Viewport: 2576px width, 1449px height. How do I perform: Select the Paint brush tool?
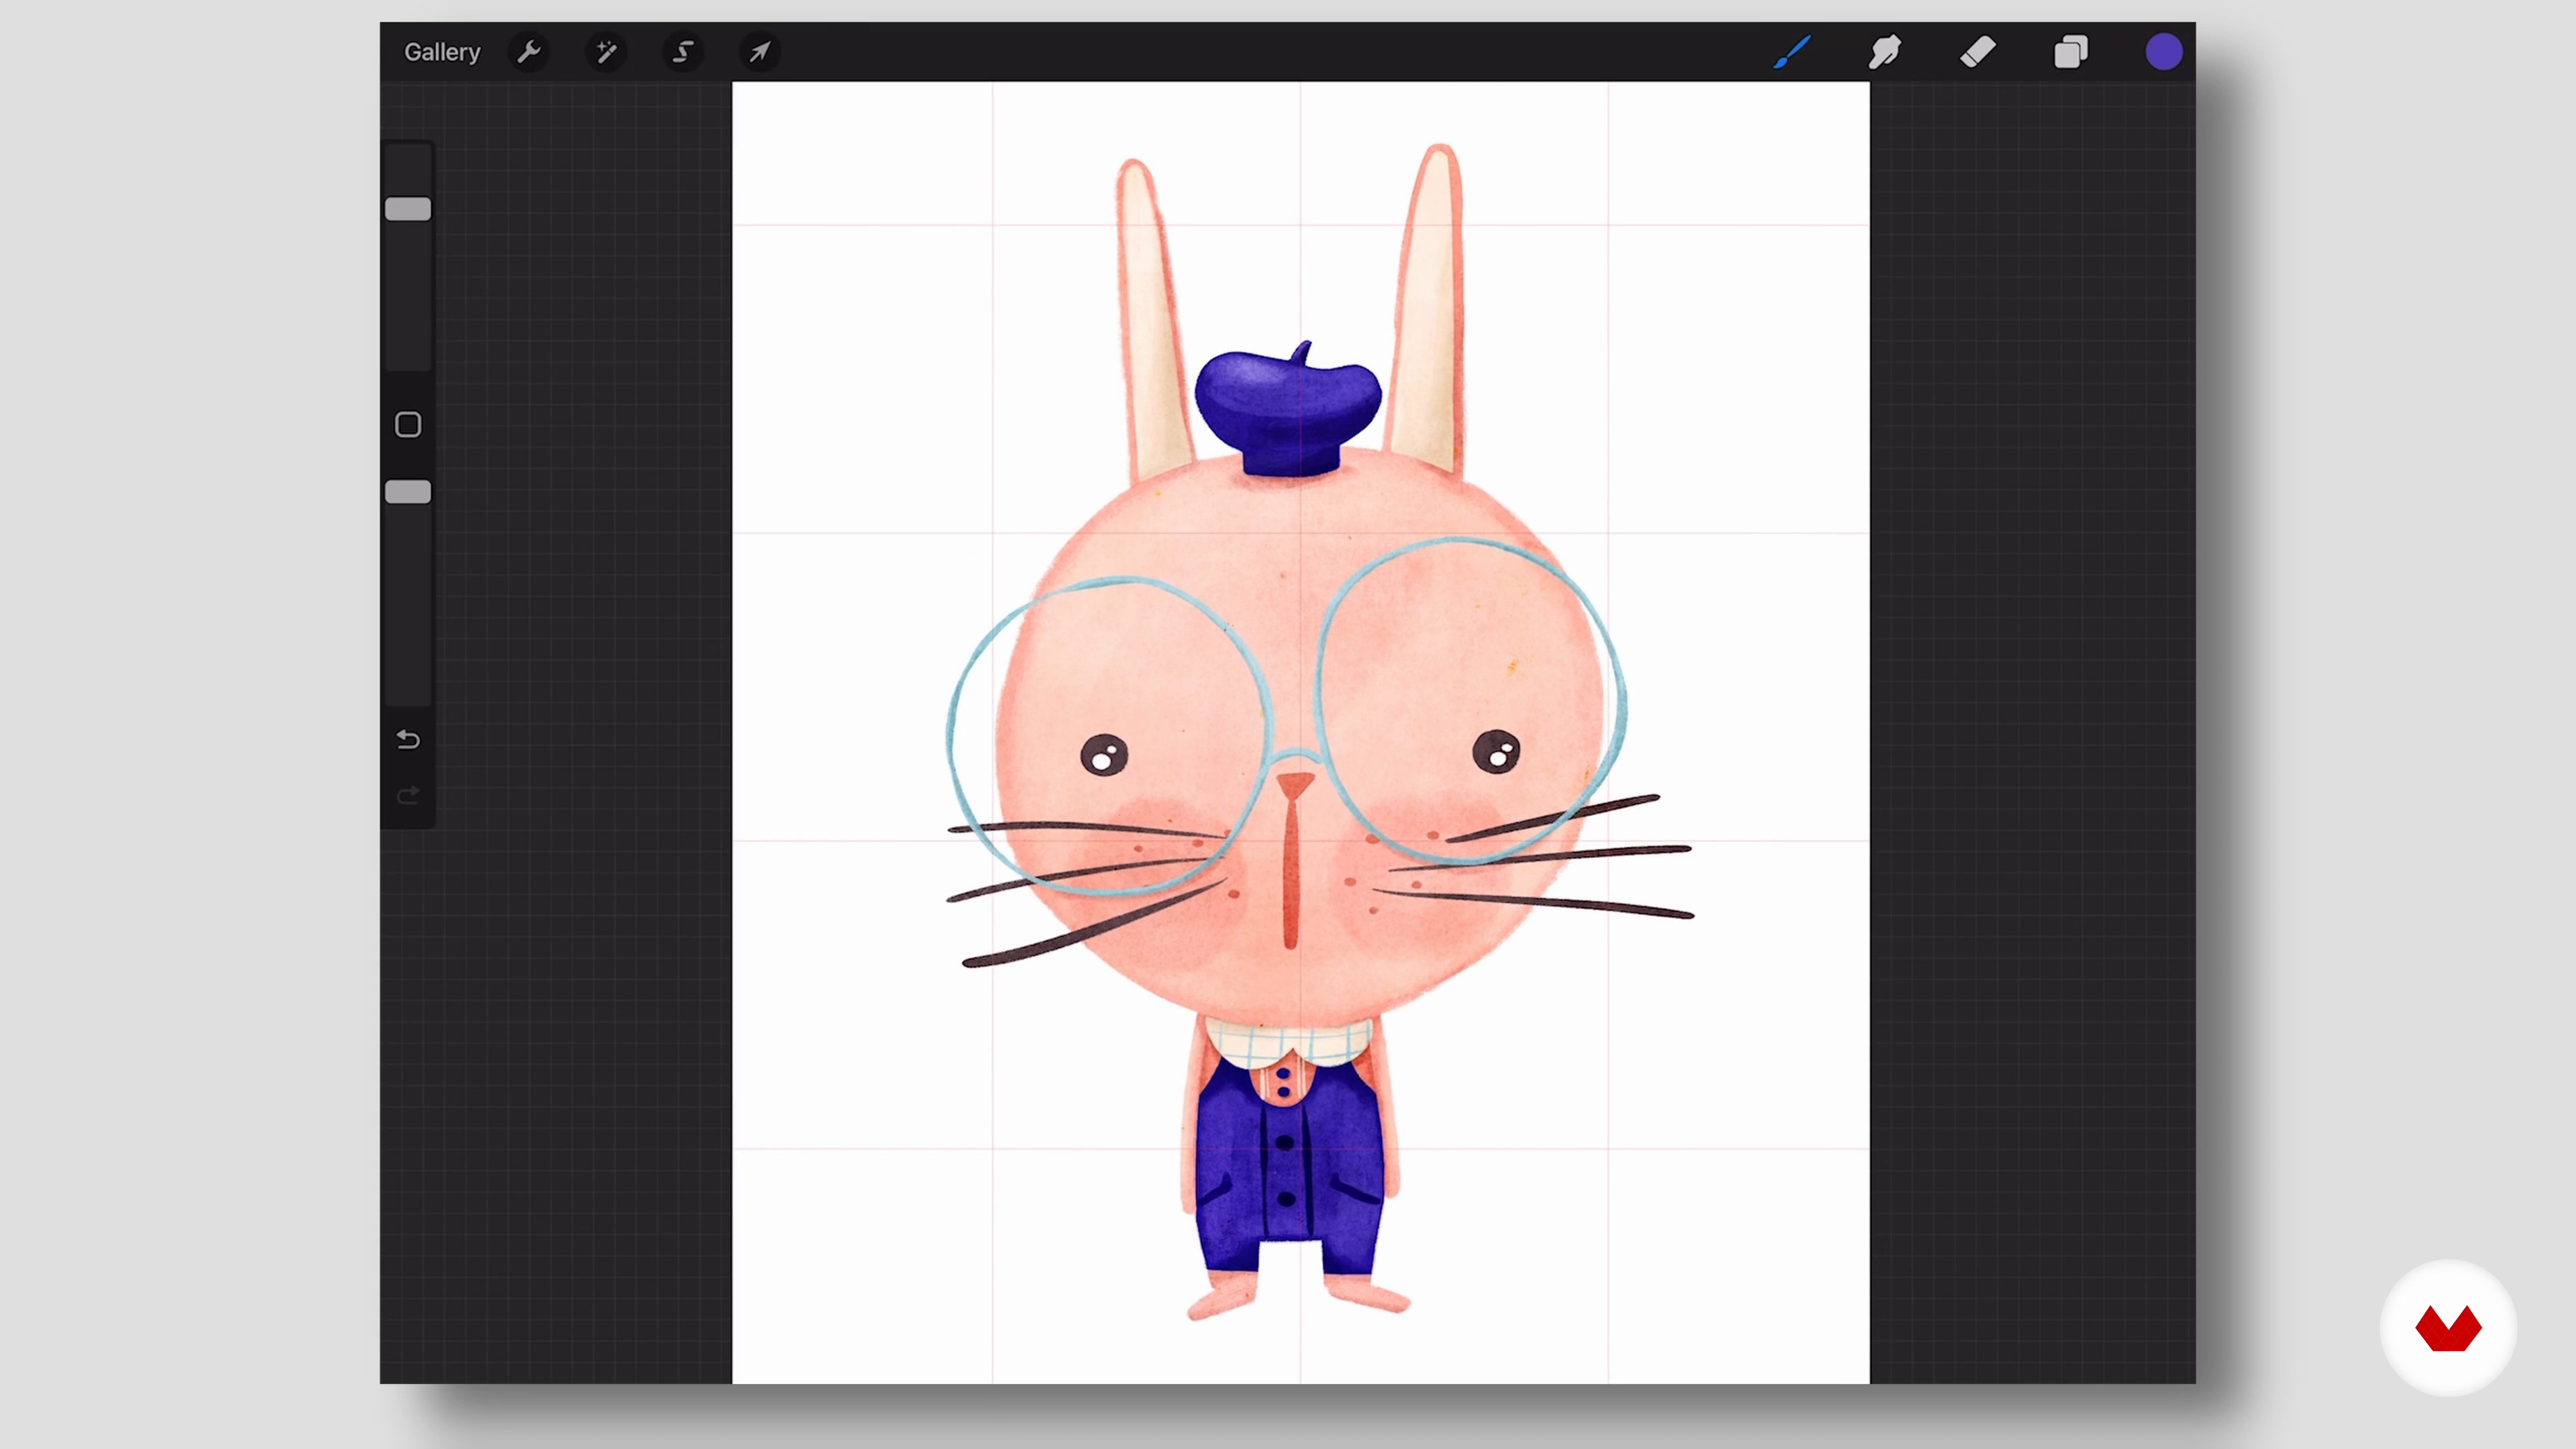click(1792, 52)
